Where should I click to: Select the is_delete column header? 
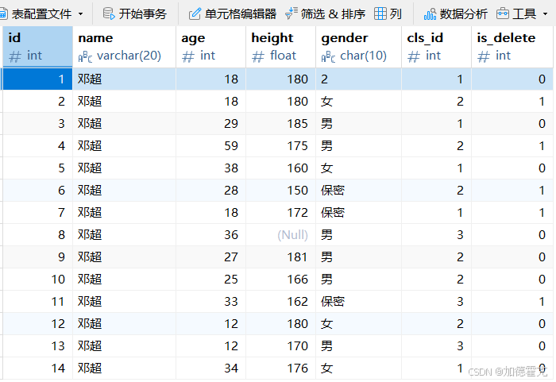click(512, 47)
